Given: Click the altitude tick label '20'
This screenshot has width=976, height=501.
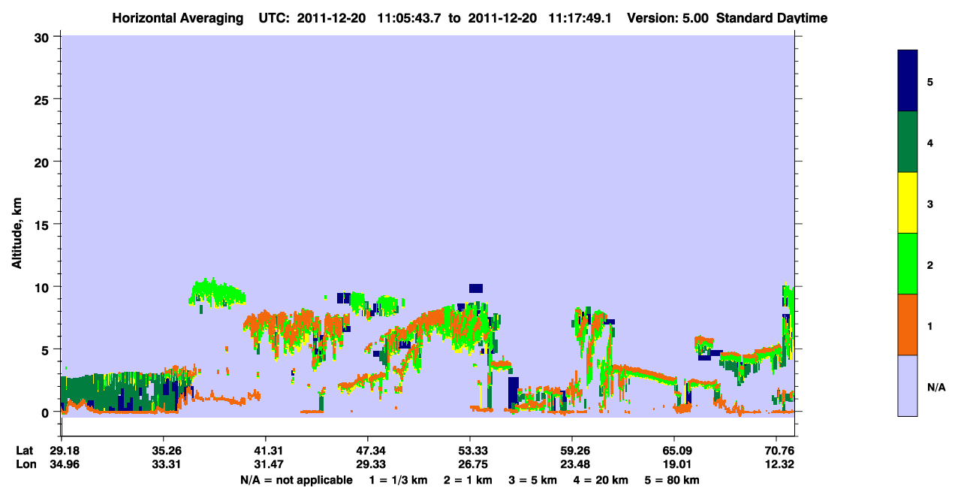Looking at the screenshot, I should point(44,161).
